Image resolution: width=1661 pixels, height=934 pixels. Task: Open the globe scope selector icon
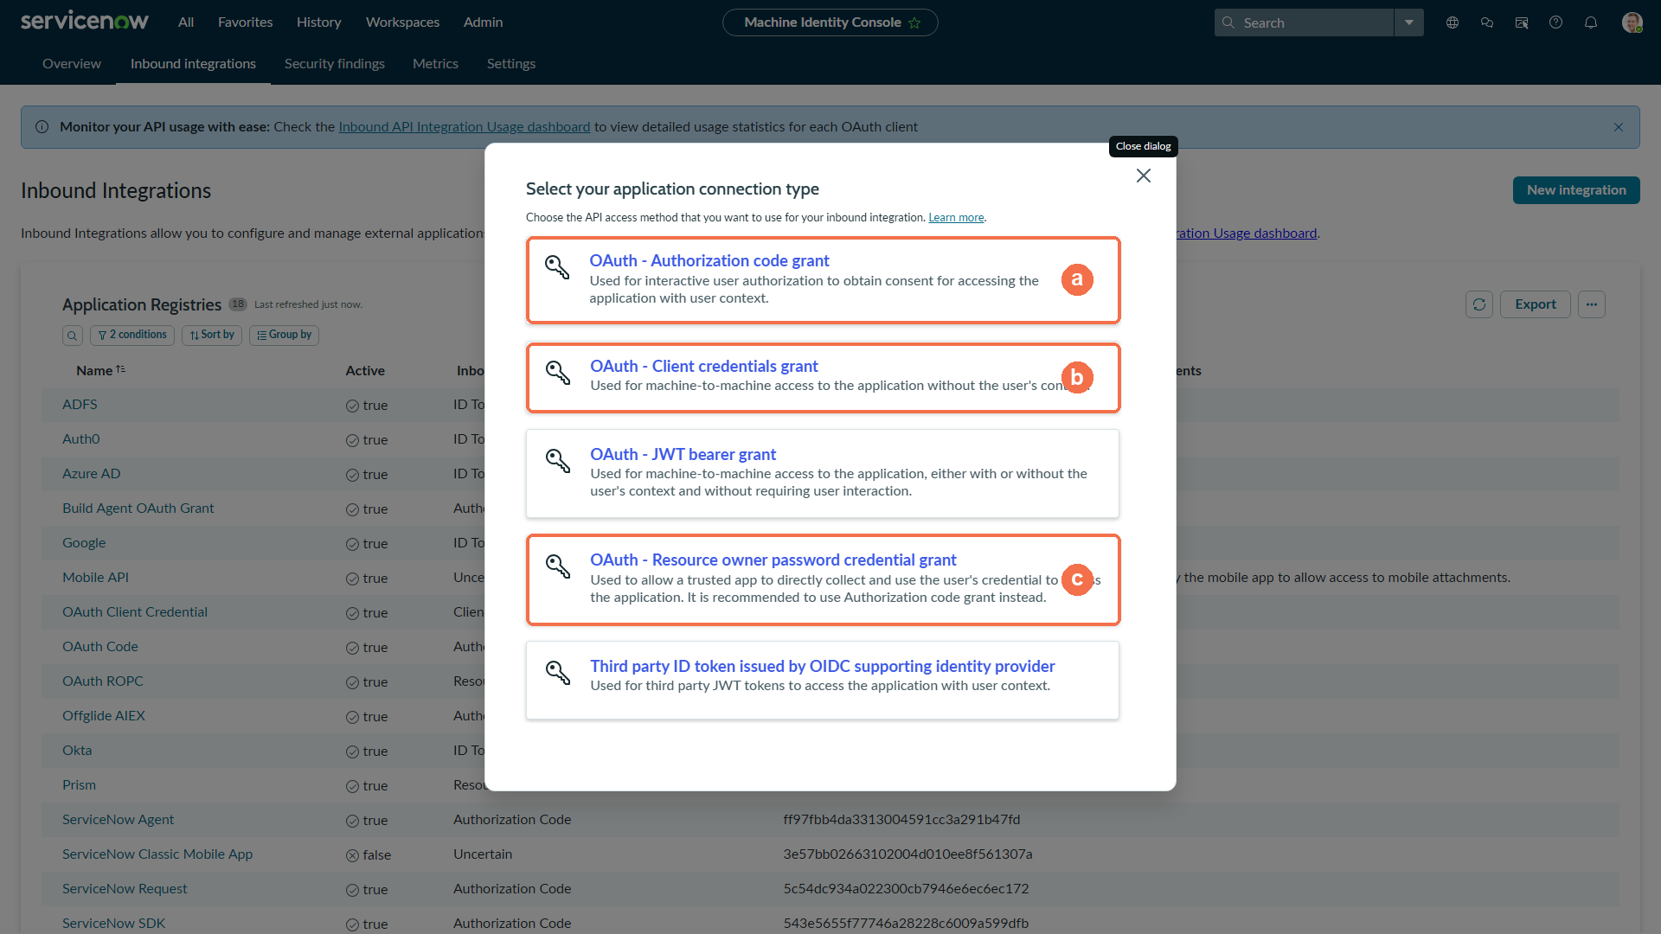[x=1453, y=22]
